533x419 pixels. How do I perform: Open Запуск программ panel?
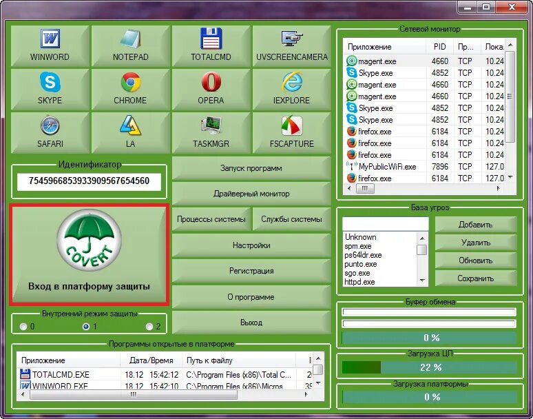[251, 168]
